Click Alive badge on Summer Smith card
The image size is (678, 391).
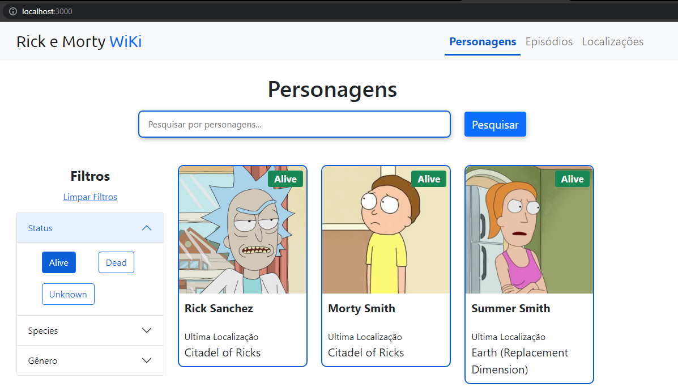(x=573, y=179)
